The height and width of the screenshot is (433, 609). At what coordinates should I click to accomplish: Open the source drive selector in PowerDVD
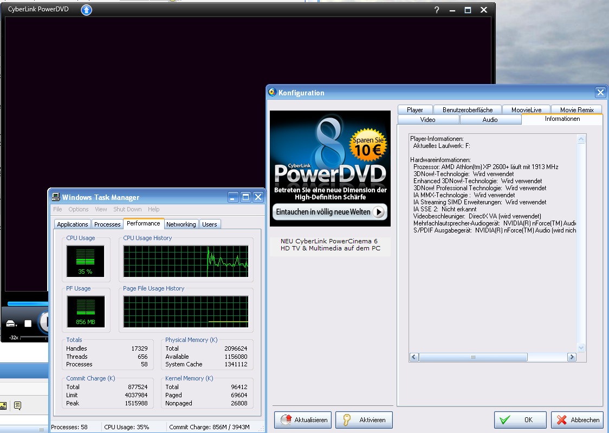[11, 324]
